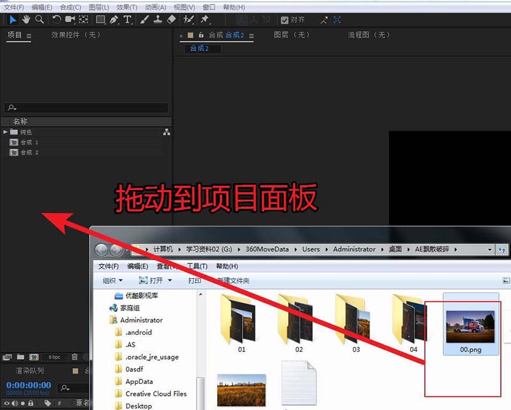Viewport: 511px width, 410px height.
Task: Click the 0:00:00:00 timecode
Action: (x=29, y=385)
